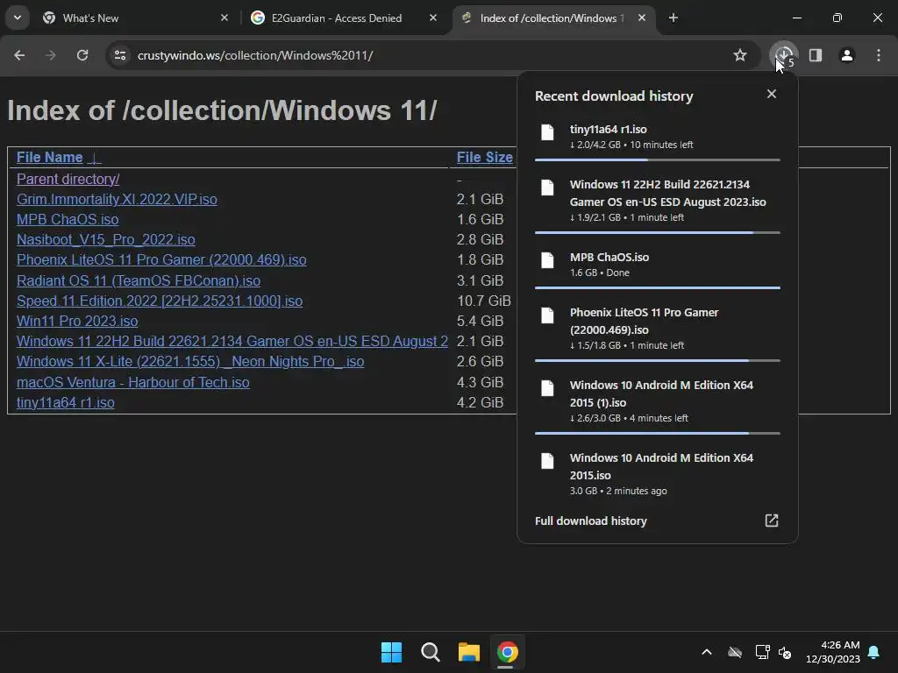This screenshot has height=673, width=898.
Task: Click the address bar URL
Action: pyautogui.click(x=255, y=55)
